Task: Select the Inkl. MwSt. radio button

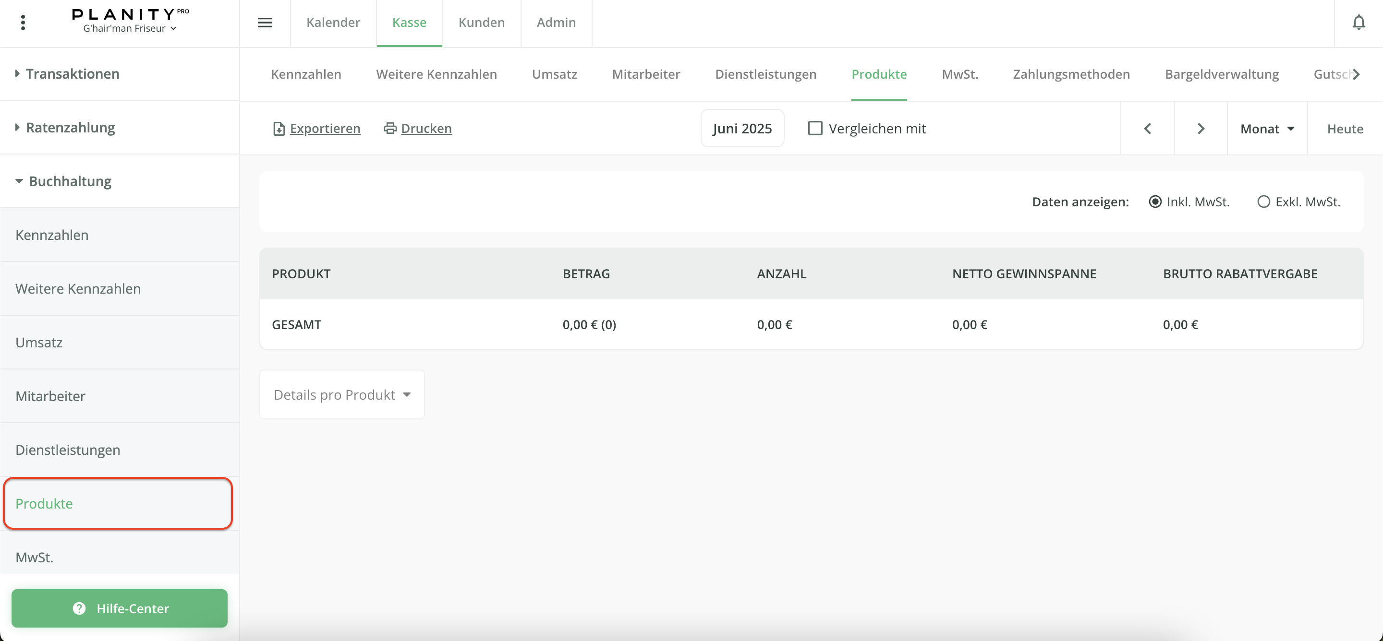Action: [1155, 202]
